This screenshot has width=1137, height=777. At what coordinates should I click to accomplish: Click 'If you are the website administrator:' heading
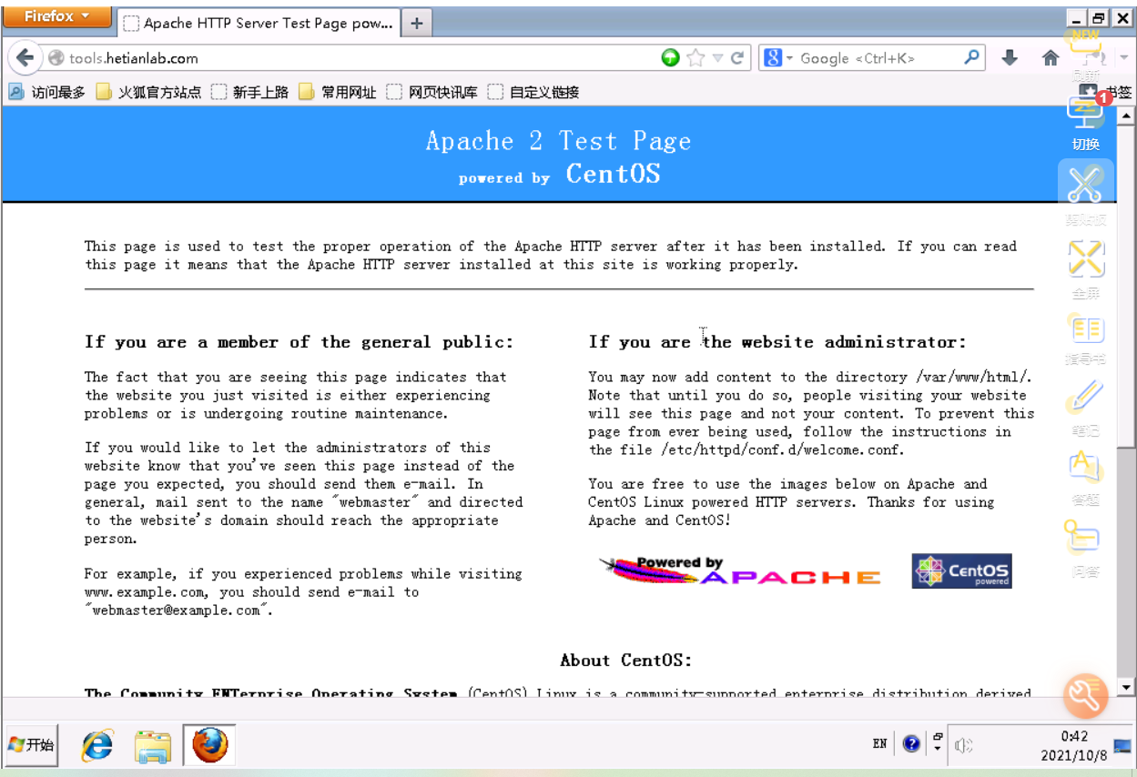pyautogui.click(x=777, y=342)
